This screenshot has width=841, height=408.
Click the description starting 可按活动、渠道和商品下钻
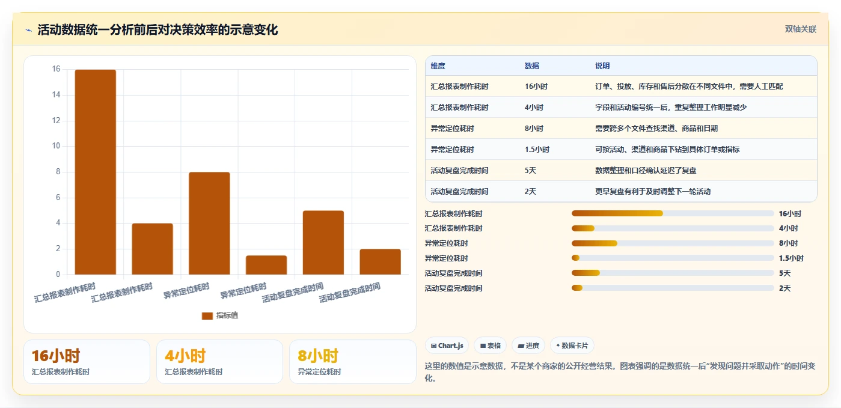(x=667, y=150)
